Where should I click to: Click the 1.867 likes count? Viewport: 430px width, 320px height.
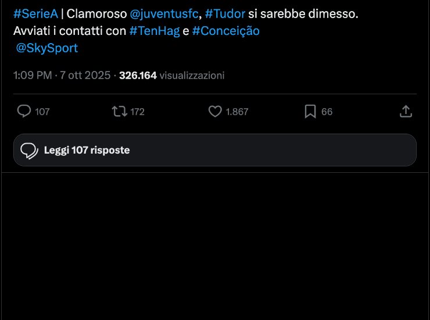point(236,112)
